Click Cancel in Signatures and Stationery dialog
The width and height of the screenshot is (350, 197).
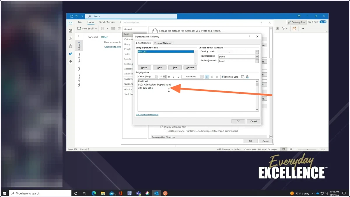[253, 121]
